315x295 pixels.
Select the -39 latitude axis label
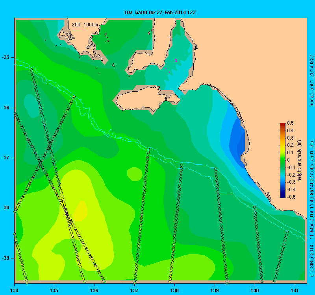(6, 258)
